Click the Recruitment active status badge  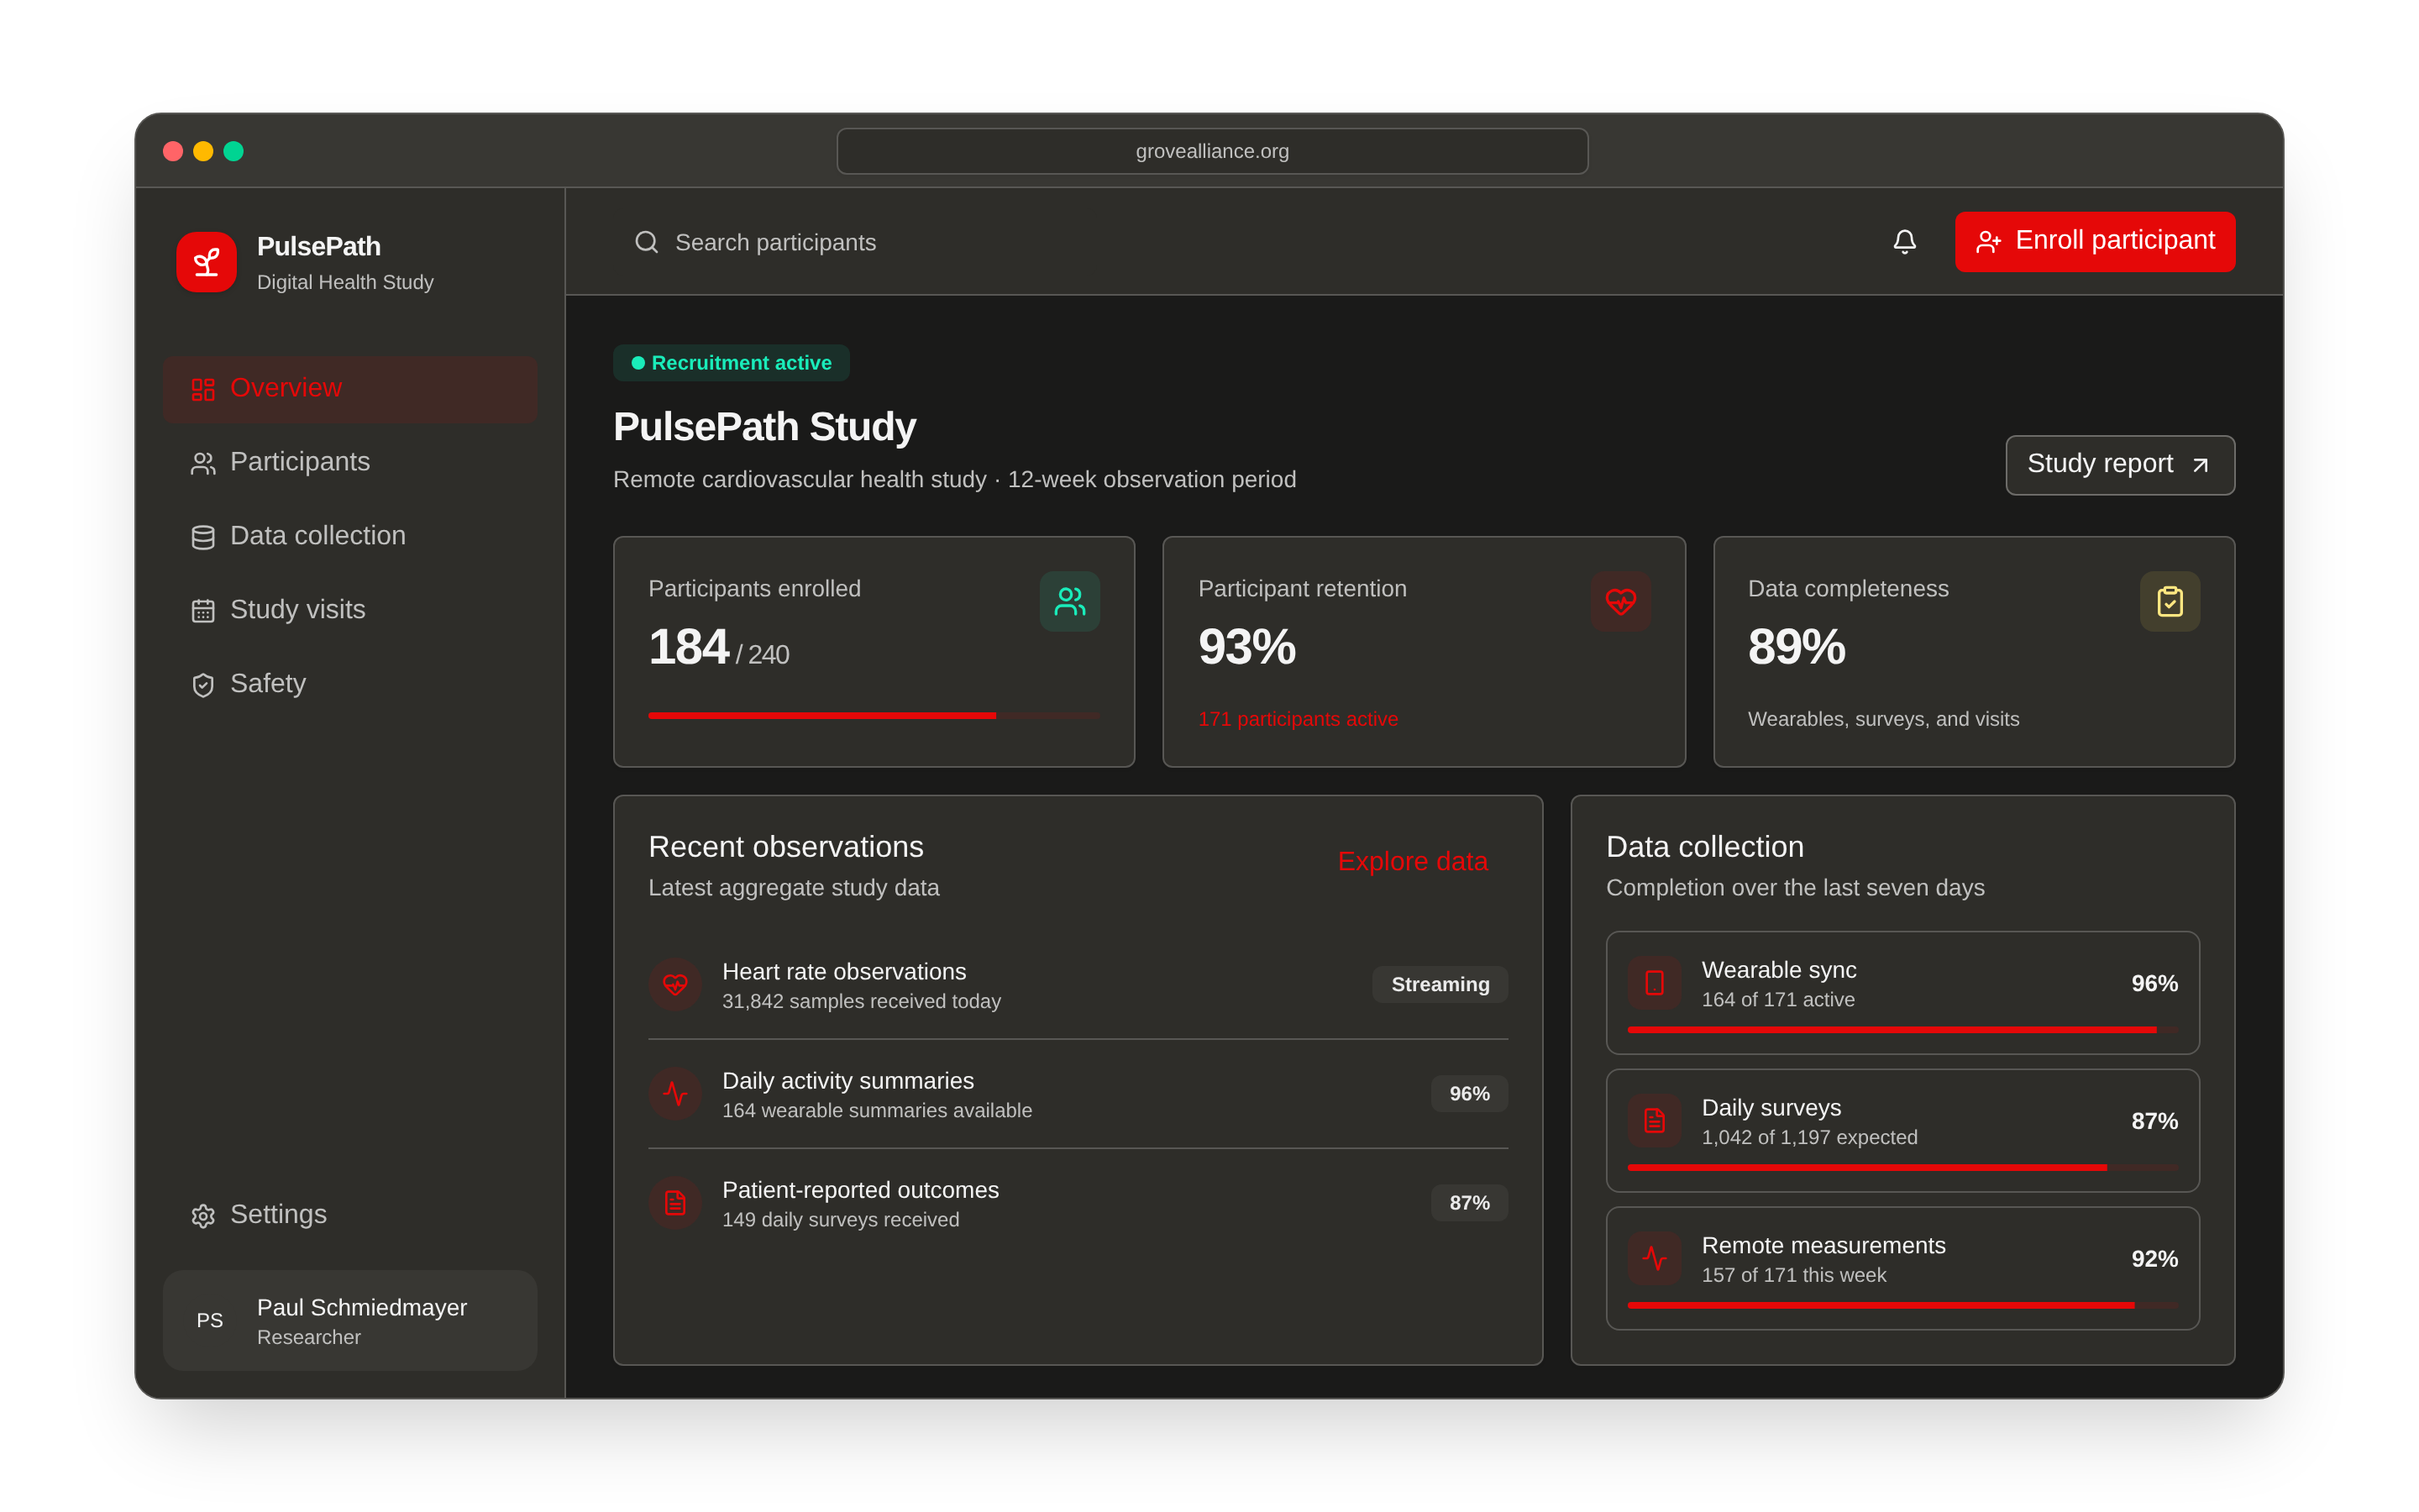pos(732,363)
